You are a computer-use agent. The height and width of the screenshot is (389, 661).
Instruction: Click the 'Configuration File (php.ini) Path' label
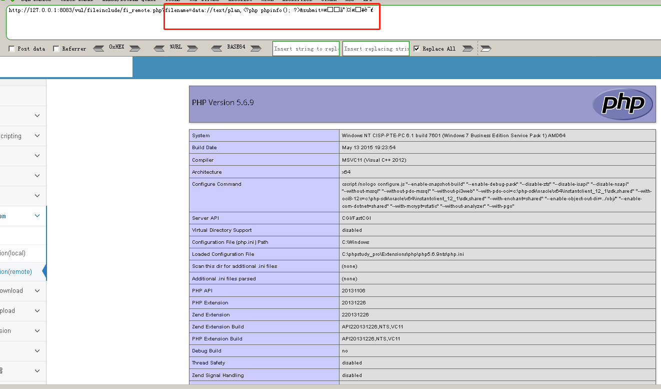pos(230,242)
